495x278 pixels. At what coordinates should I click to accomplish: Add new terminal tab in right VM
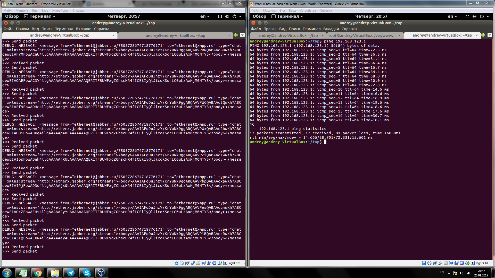pos(483,35)
